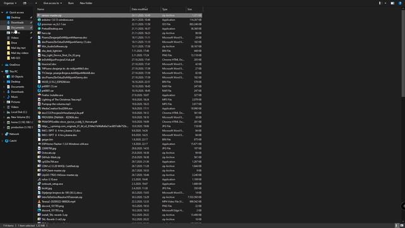Viewport: 405px width, 228px height.
Task: Select Network in the navigation pane
Action: (x=14, y=134)
